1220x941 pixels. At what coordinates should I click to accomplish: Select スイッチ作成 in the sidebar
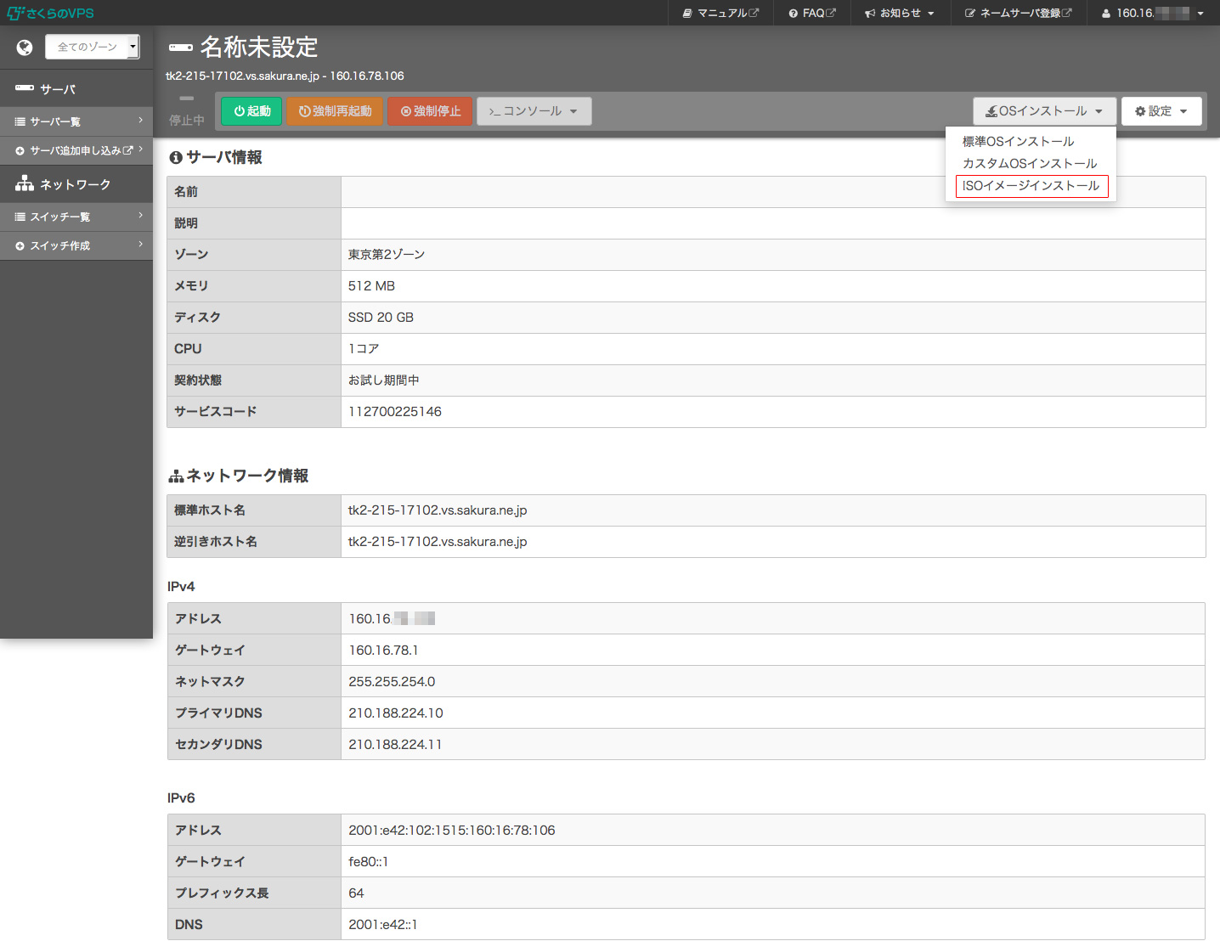(76, 245)
